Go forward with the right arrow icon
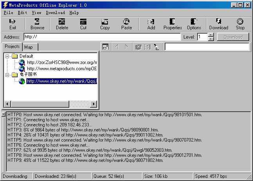This screenshot has width=253, height=181. (x=127, y=47)
